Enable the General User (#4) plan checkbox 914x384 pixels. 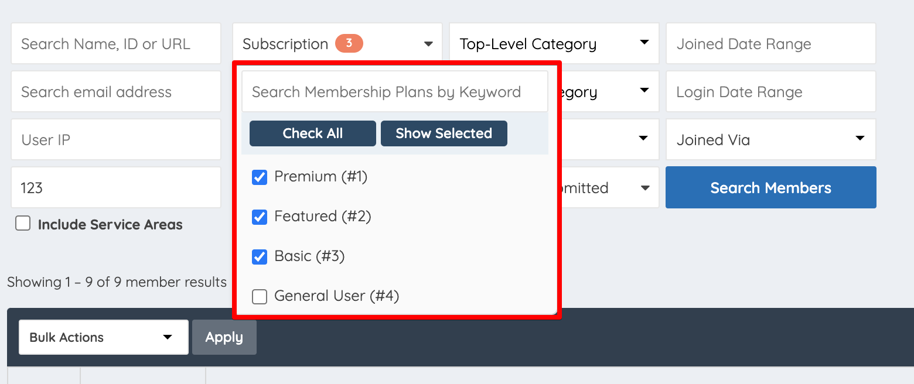(260, 296)
